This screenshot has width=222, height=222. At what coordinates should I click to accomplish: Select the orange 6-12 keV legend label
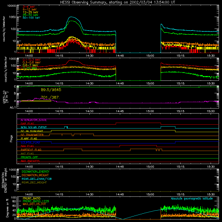30,9
